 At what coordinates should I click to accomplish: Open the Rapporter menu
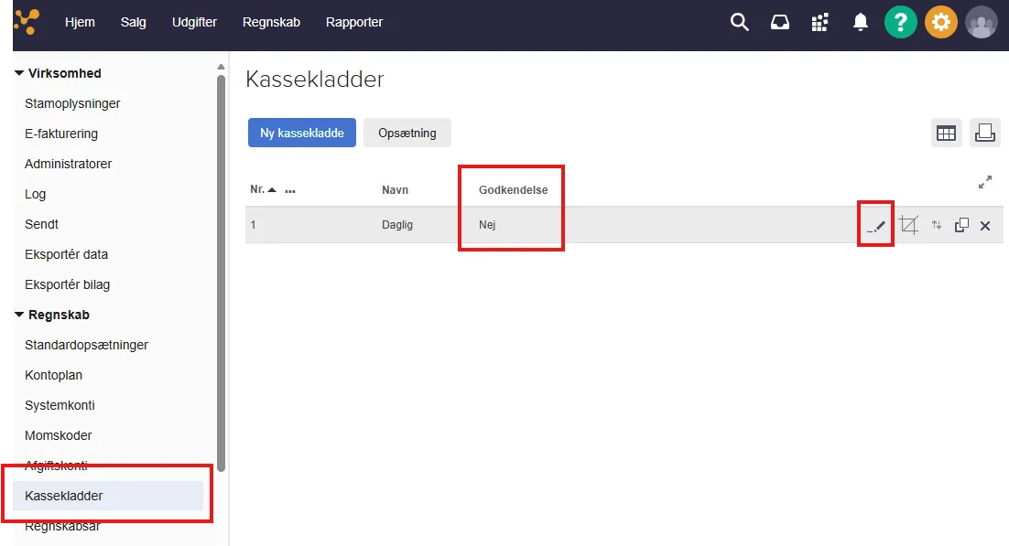click(354, 22)
